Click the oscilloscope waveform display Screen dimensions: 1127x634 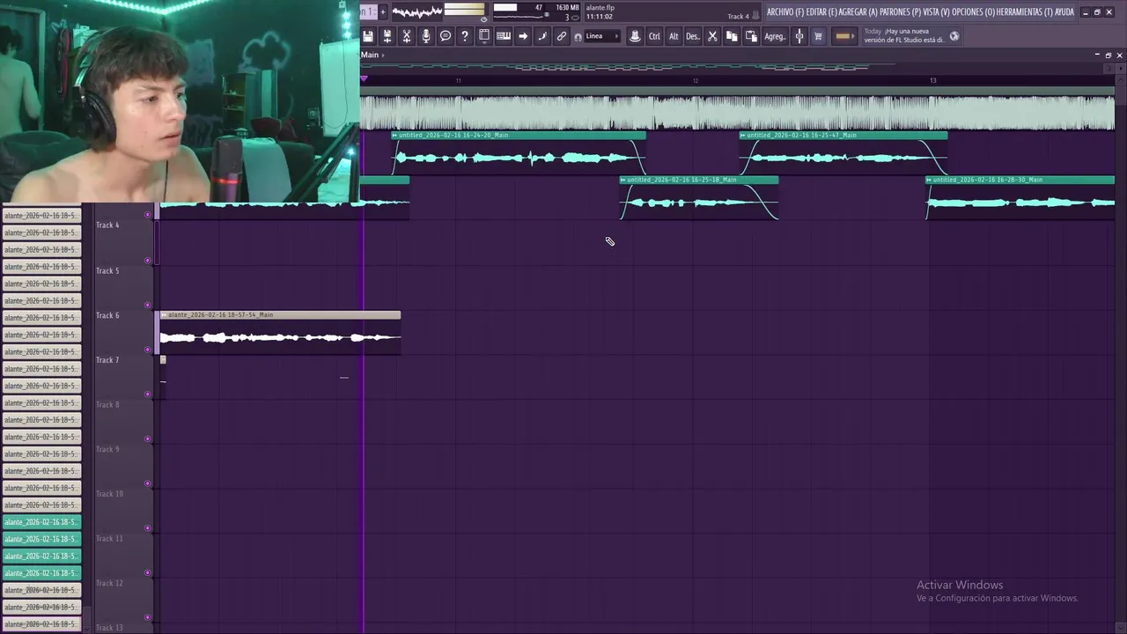coord(416,11)
